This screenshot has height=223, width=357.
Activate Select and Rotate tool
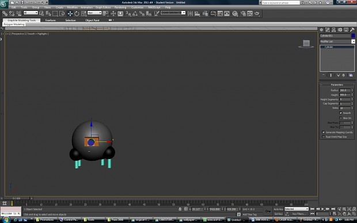[x=77, y=14]
